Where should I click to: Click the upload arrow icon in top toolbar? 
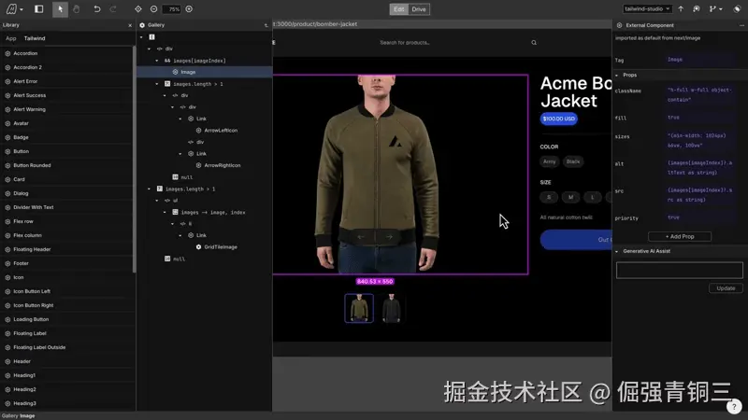[681, 9]
